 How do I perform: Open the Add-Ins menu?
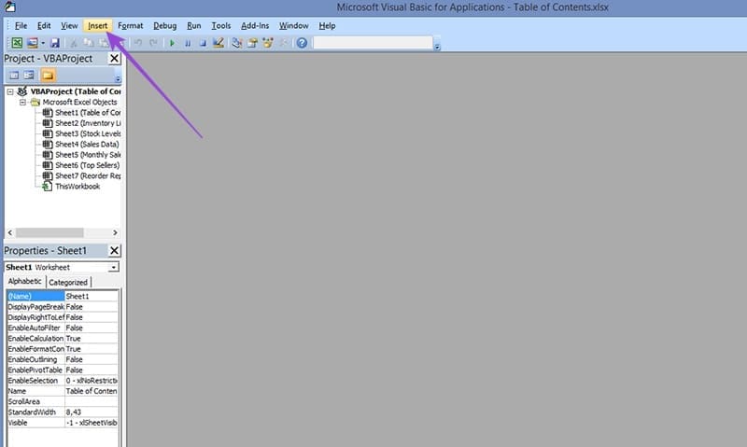pyautogui.click(x=255, y=26)
